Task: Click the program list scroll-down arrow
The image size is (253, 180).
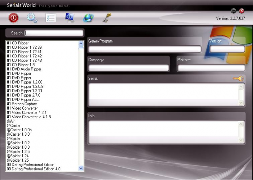Action: click(81, 168)
